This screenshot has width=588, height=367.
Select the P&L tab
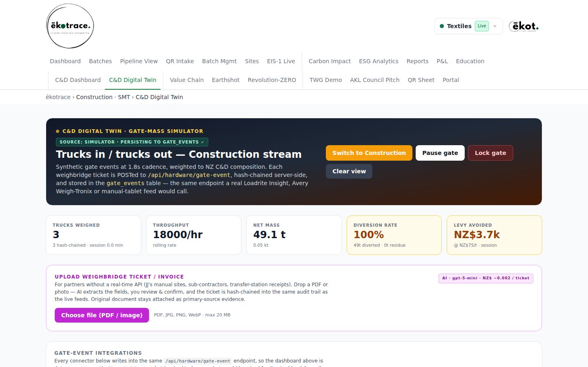click(442, 61)
